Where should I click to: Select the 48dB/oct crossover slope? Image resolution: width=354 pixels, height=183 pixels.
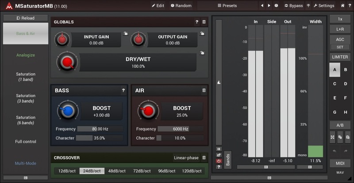(x=117, y=171)
